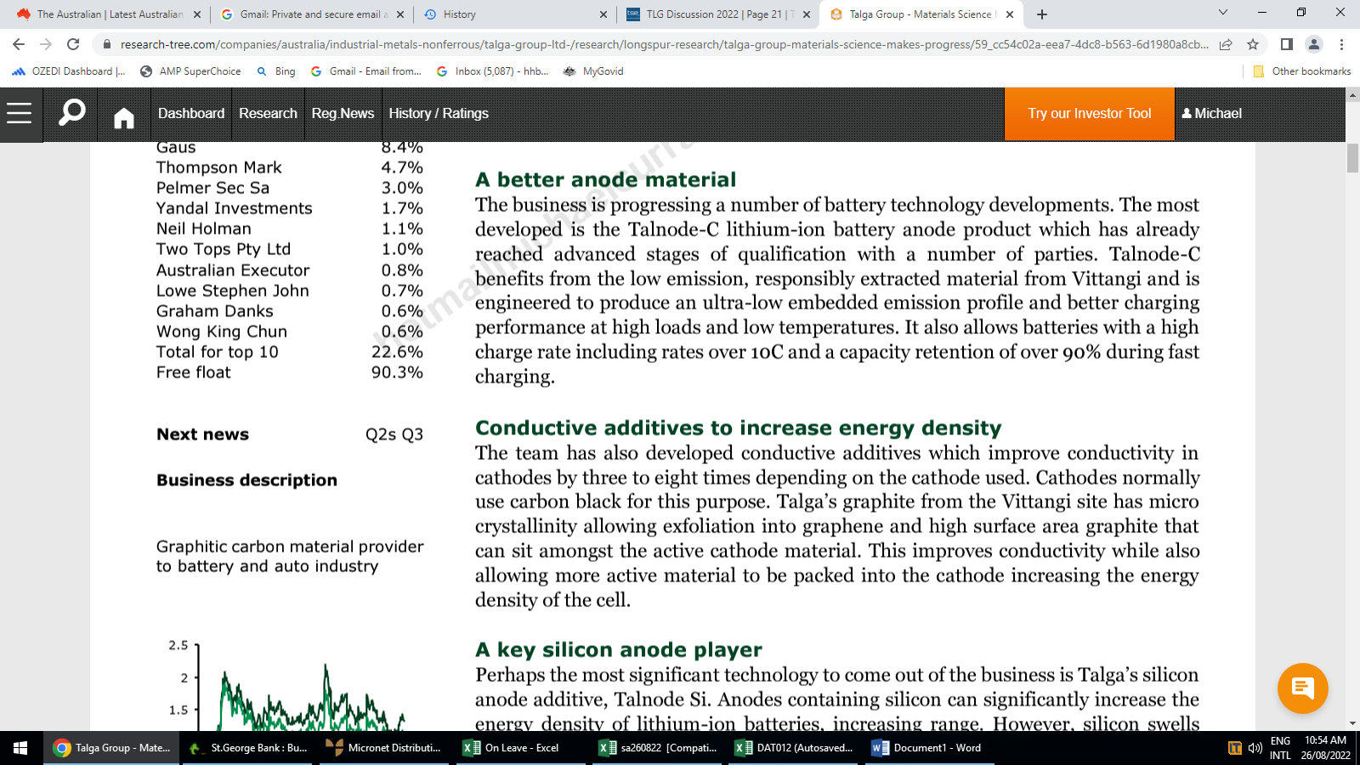Switch to On Leave Excel window
The height and width of the screenshot is (765, 1360).
[x=521, y=748]
